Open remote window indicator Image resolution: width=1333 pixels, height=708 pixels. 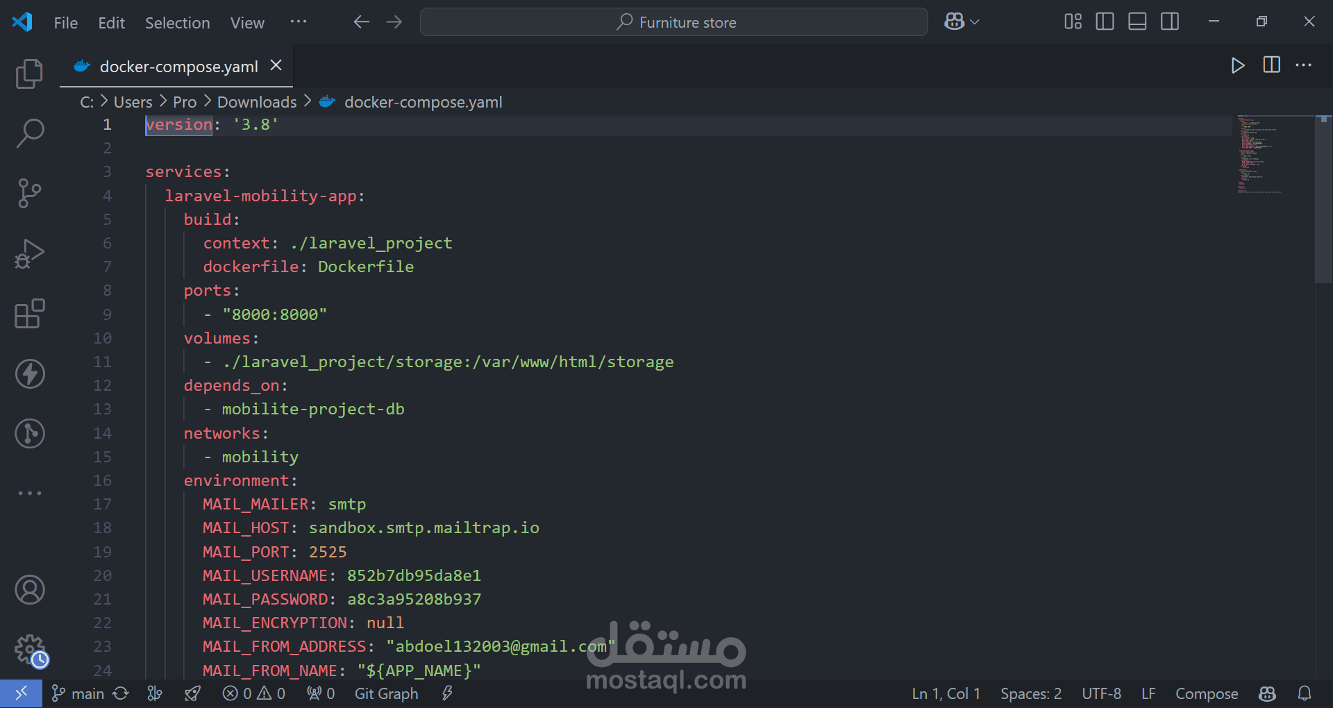point(21,693)
